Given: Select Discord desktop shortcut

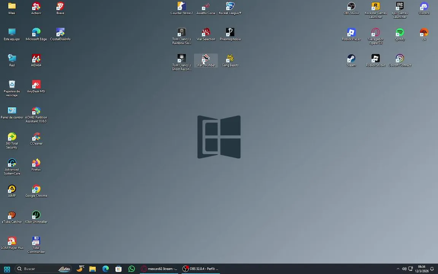Looking at the screenshot, I should [x=424, y=8].
